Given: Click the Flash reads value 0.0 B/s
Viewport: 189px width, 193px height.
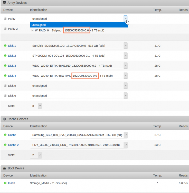Looking at the screenshot, I should (183, 183).
